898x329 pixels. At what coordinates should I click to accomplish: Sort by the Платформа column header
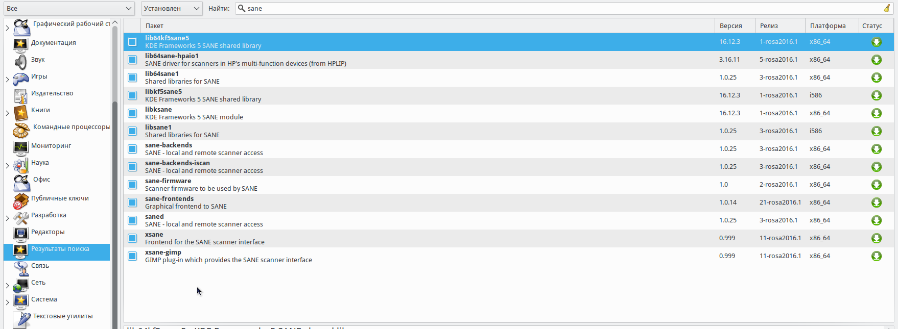click(x=832, y=26)
